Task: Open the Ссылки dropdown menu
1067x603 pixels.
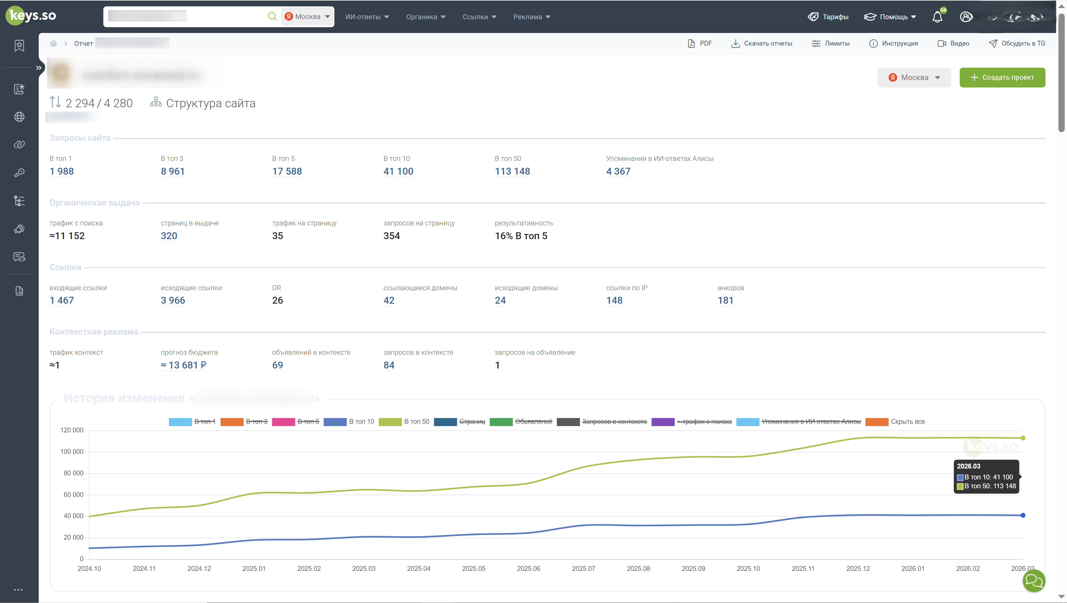Action: 479,17
